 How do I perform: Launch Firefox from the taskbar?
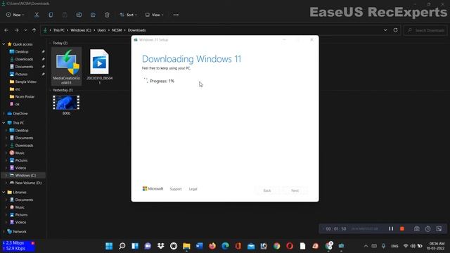(212, 246)
